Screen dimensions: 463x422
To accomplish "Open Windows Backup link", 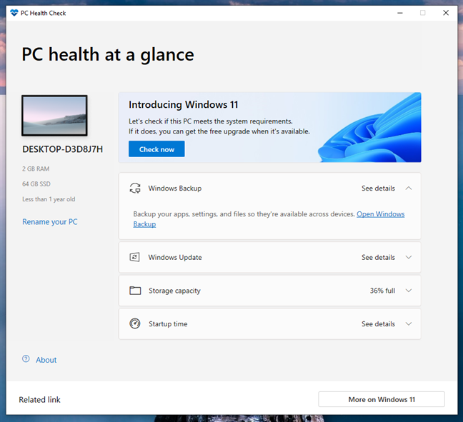I will click(380, 214).
